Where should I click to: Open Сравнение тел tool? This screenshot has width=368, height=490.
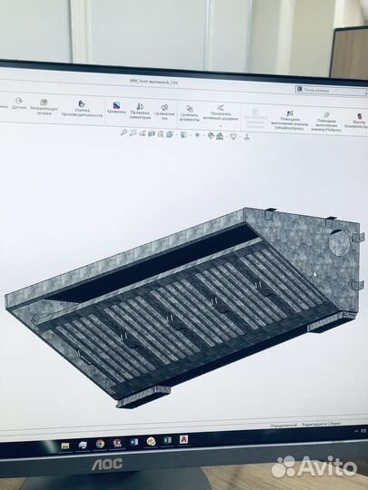tap(164, 113)
